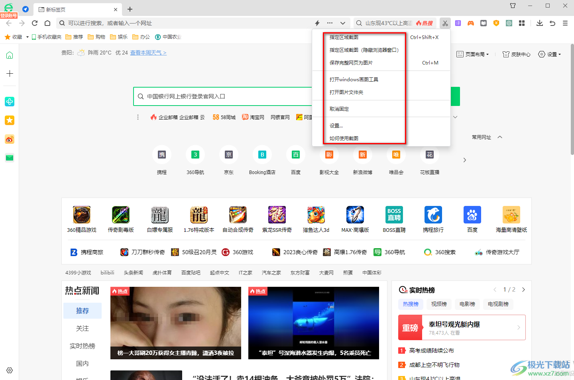The width and height of the screenshot is (574, 380).
Task: Expand the address bar dropdown chevron
Action: pyautogui.click(x=343, y=23)
